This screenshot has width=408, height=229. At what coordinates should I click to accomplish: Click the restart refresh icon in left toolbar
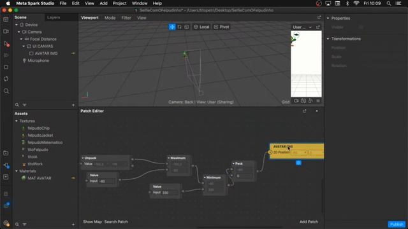[6, 79]
